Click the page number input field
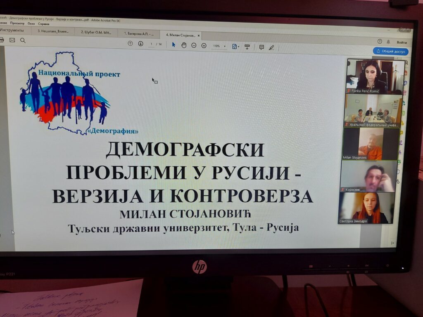The width and height of the screenshot is (423, 317). (x=151, y=44)
